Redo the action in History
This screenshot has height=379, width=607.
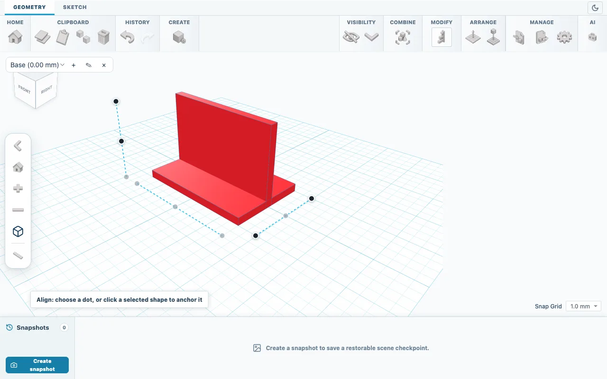coord(147,37)
